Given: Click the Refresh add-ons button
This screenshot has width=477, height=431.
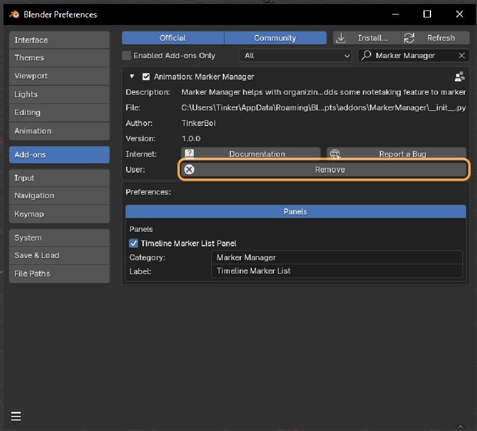Looking at the screenshot, I should coord(435,38).
